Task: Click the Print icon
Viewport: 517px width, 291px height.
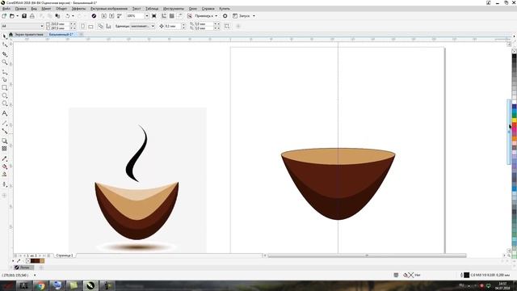Action: 32,16
